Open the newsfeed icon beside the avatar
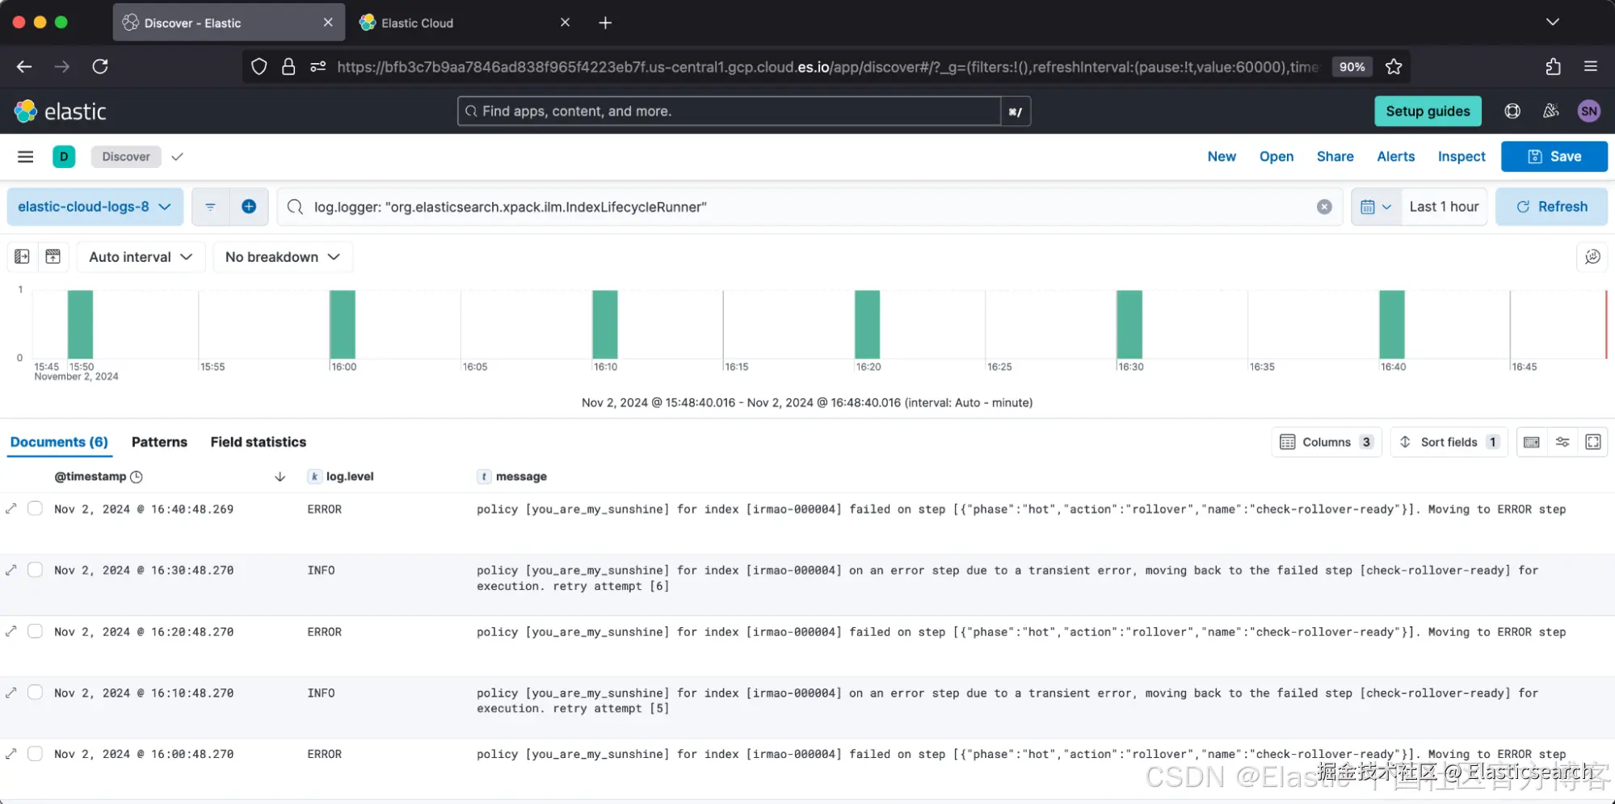Image resolution: width=1615 pixels, height=804 pixels. click(x=1550, y=112)
